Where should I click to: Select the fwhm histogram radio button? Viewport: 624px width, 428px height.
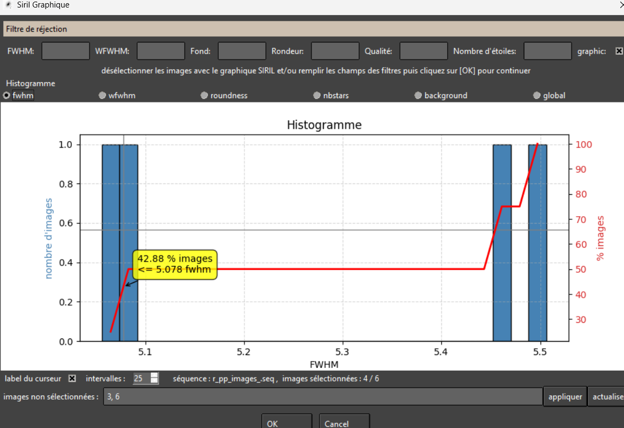click(x=6, y=95)
